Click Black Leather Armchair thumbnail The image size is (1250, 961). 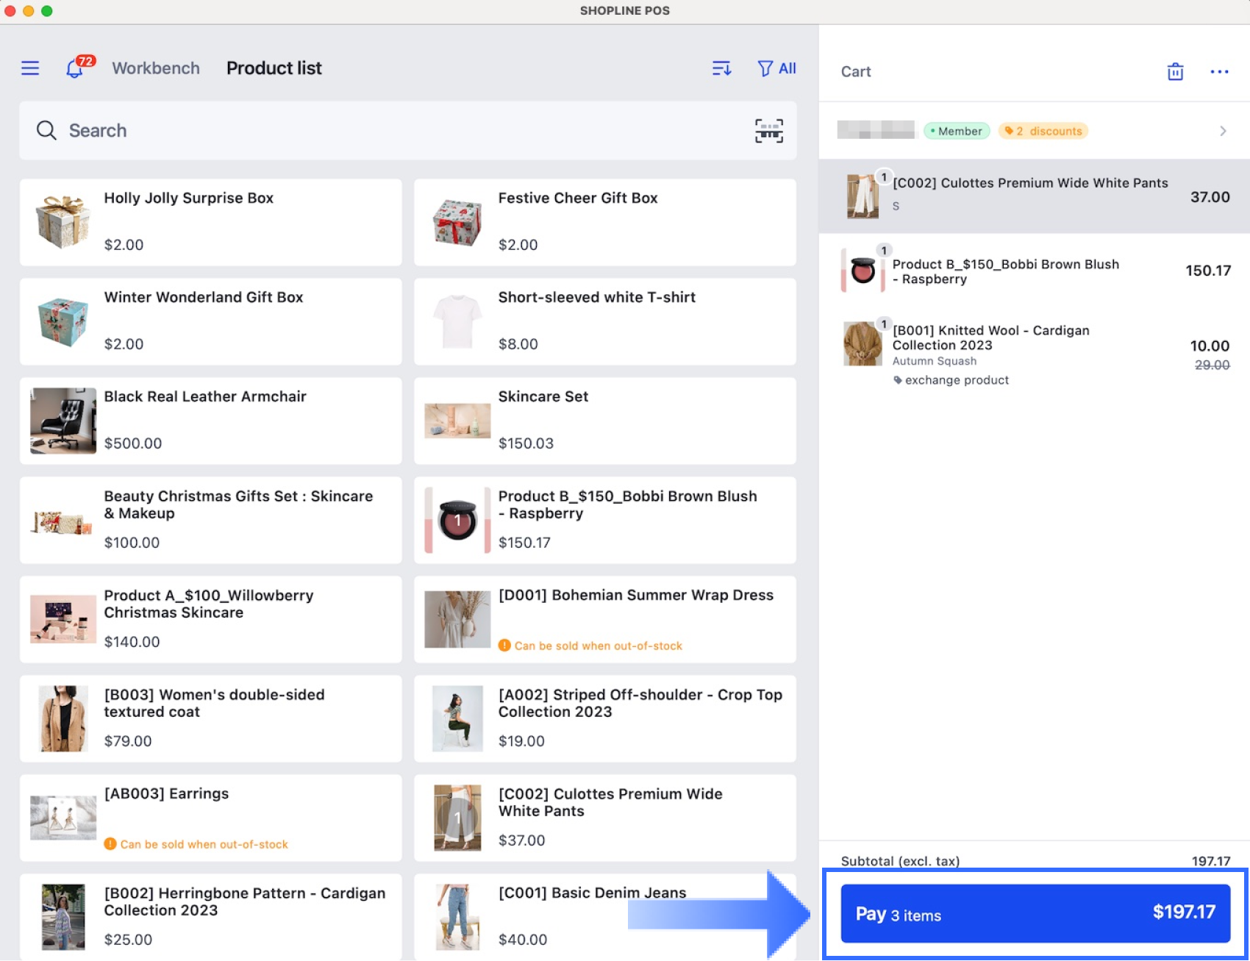click(63, 421)
